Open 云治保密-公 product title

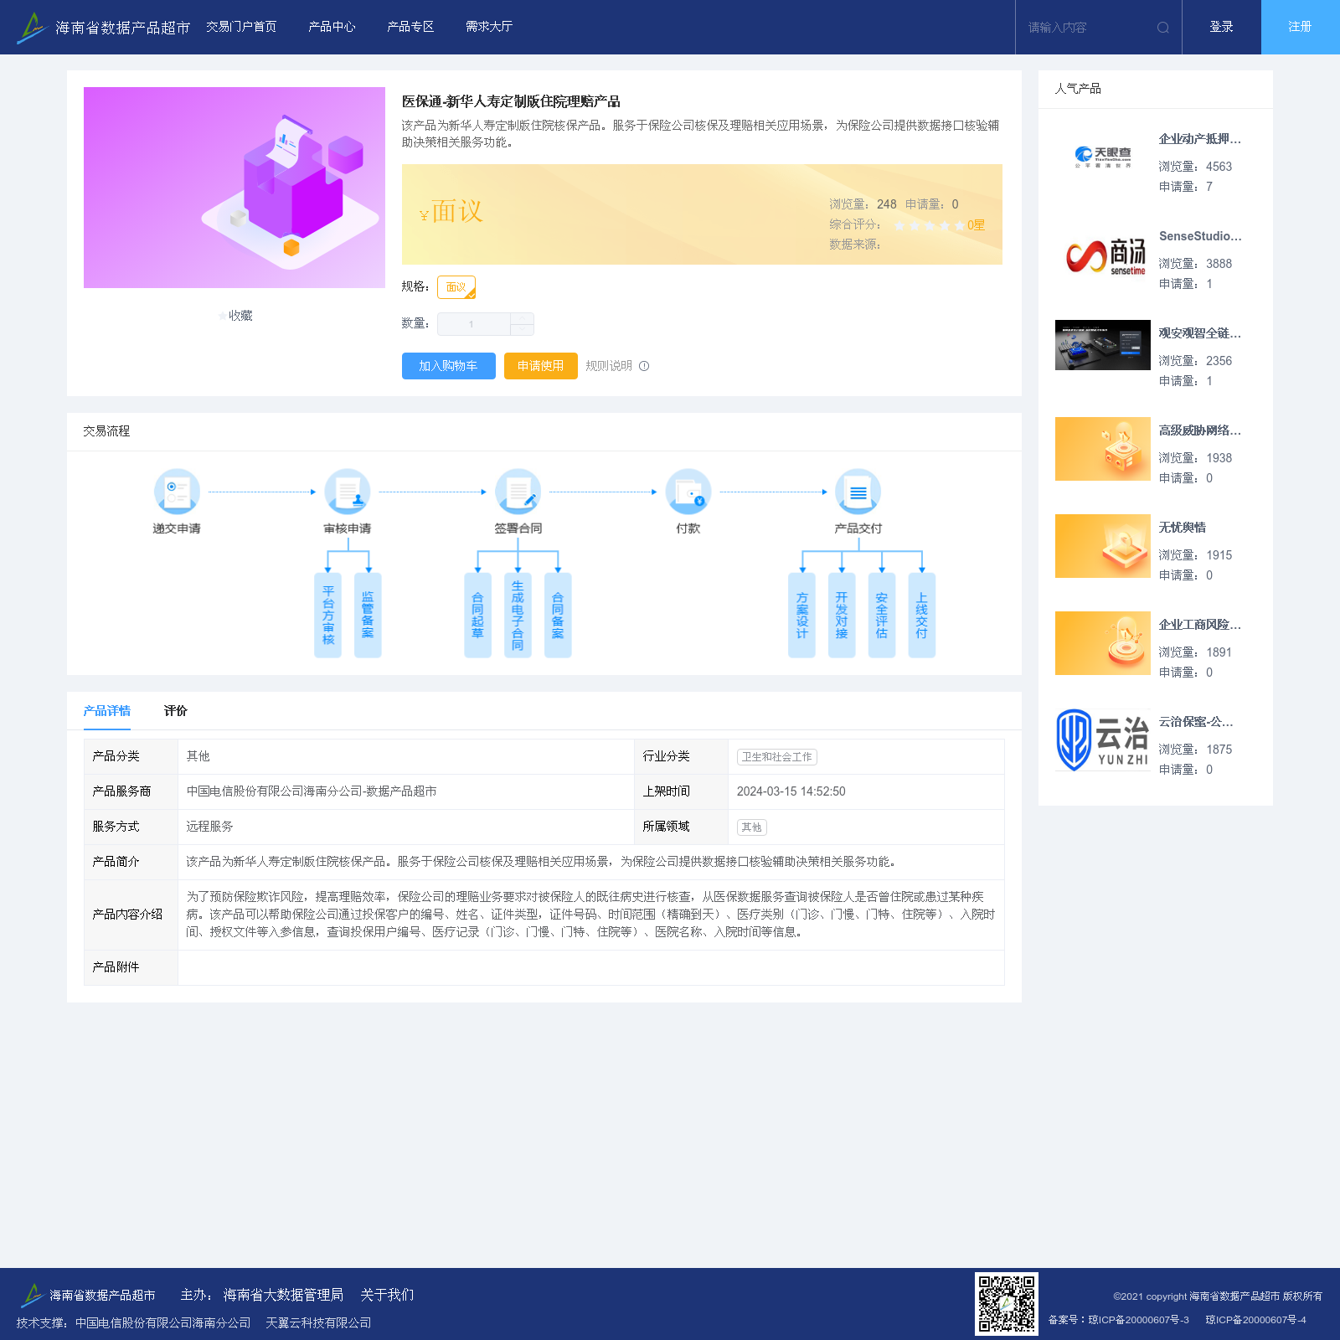[x=1196, y=722]
